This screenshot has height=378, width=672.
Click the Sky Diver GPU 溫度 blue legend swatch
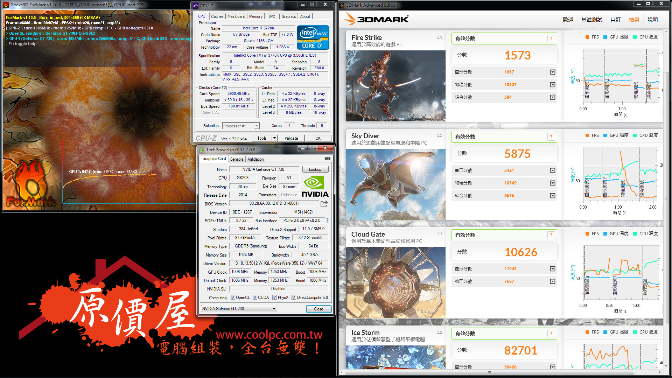(x=605, y=135)
